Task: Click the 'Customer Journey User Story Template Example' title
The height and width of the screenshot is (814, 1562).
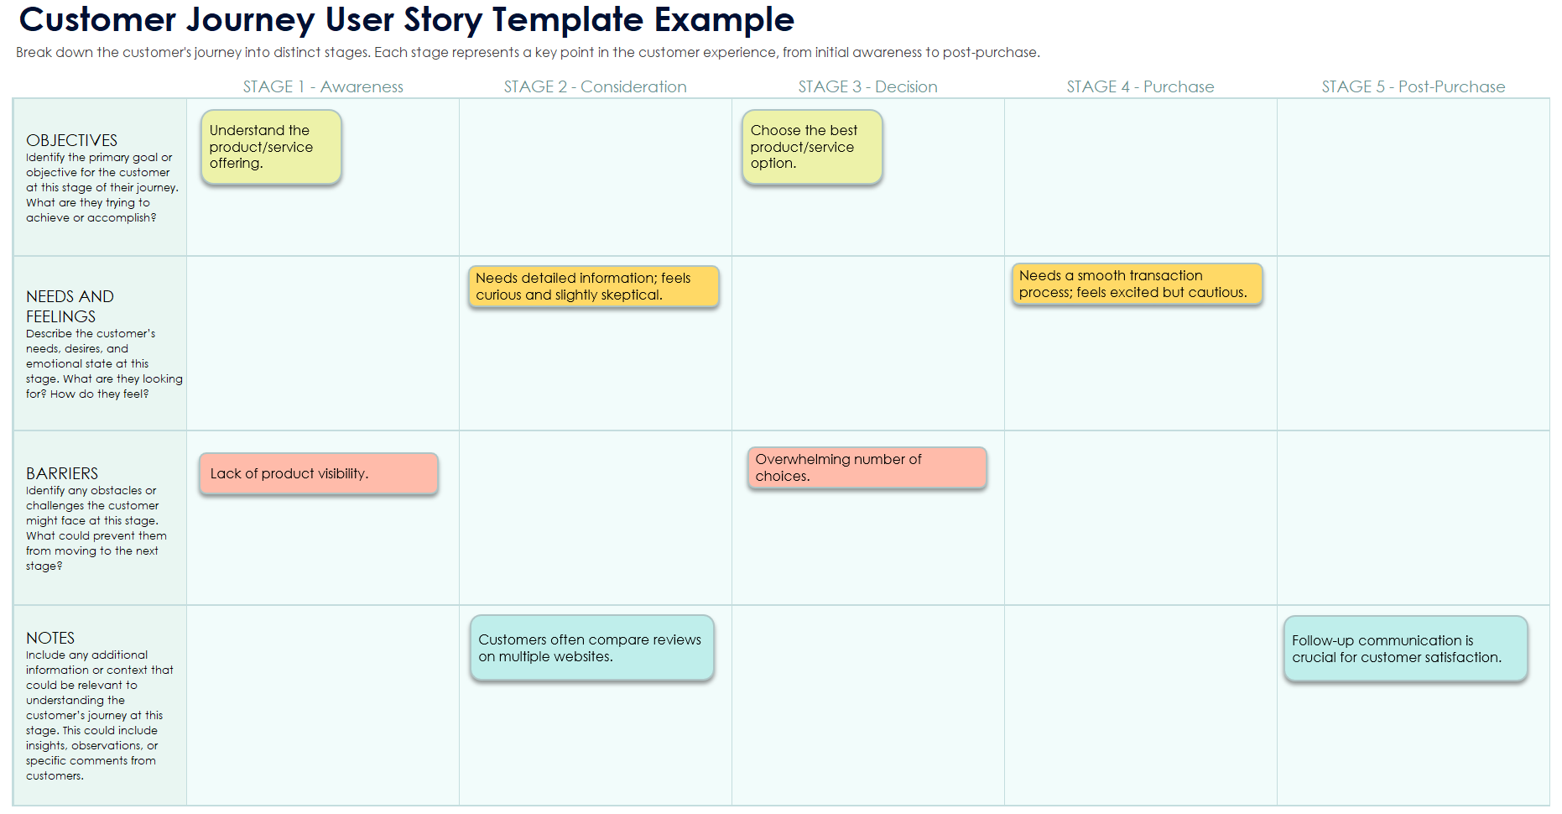Action: coord(406,19)
